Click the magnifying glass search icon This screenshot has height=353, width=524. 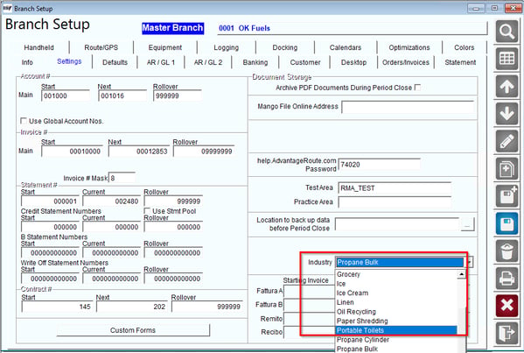[507, 32]
